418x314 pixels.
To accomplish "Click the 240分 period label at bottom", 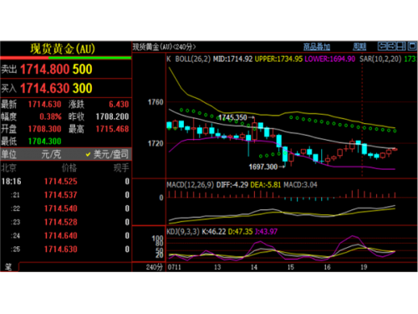I will tap(155, 267).
